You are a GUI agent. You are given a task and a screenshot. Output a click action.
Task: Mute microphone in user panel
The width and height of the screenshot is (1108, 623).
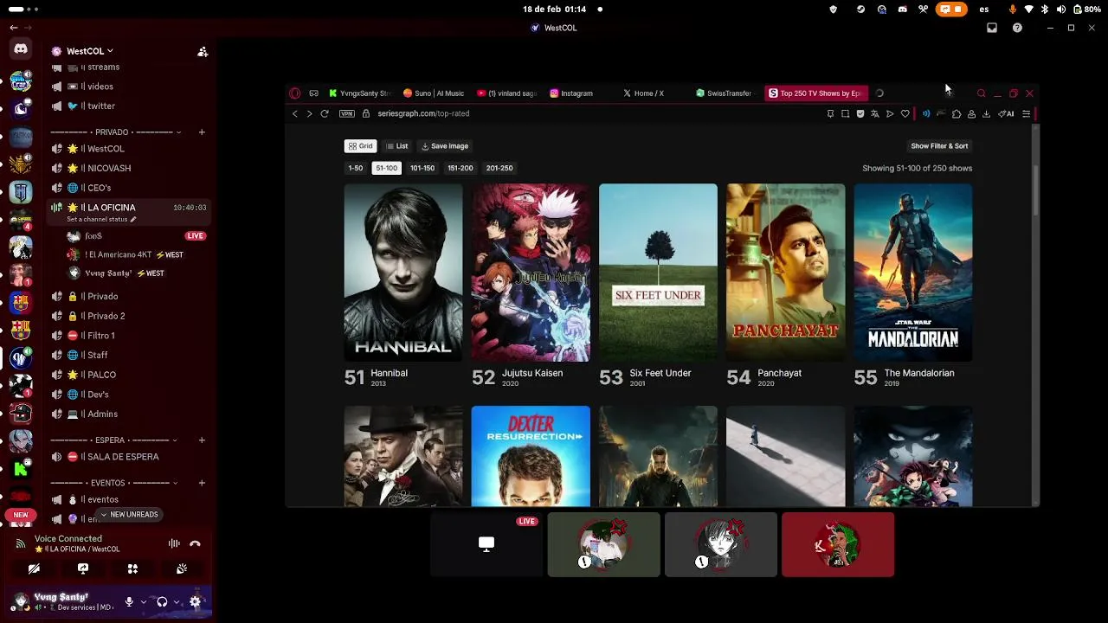(x=129, y=601)
